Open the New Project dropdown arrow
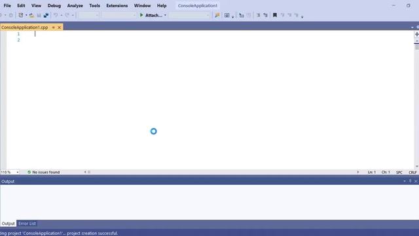Viewport: 419px width, 236px height. point(26,15)
